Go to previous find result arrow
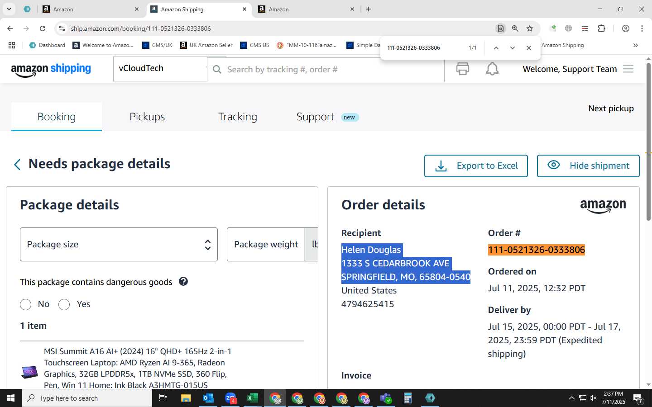 pyautogui.click(x=496, y=48)
